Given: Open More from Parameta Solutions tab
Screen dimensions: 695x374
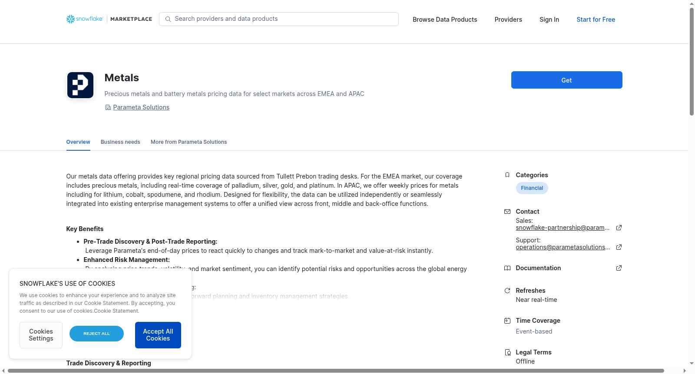Looking at the screenshot, I should [189, 142].
